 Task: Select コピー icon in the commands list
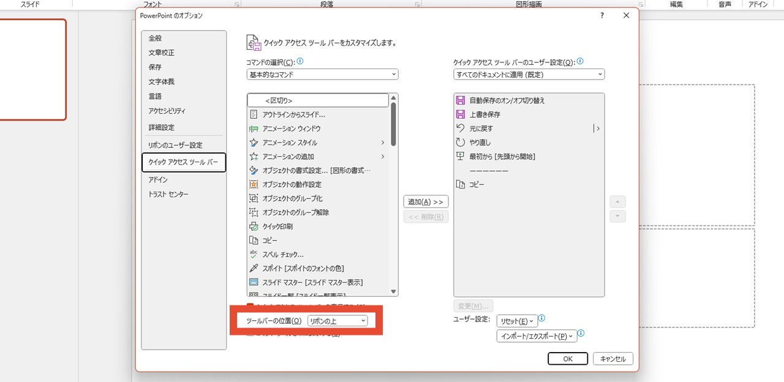pos(254,241)
